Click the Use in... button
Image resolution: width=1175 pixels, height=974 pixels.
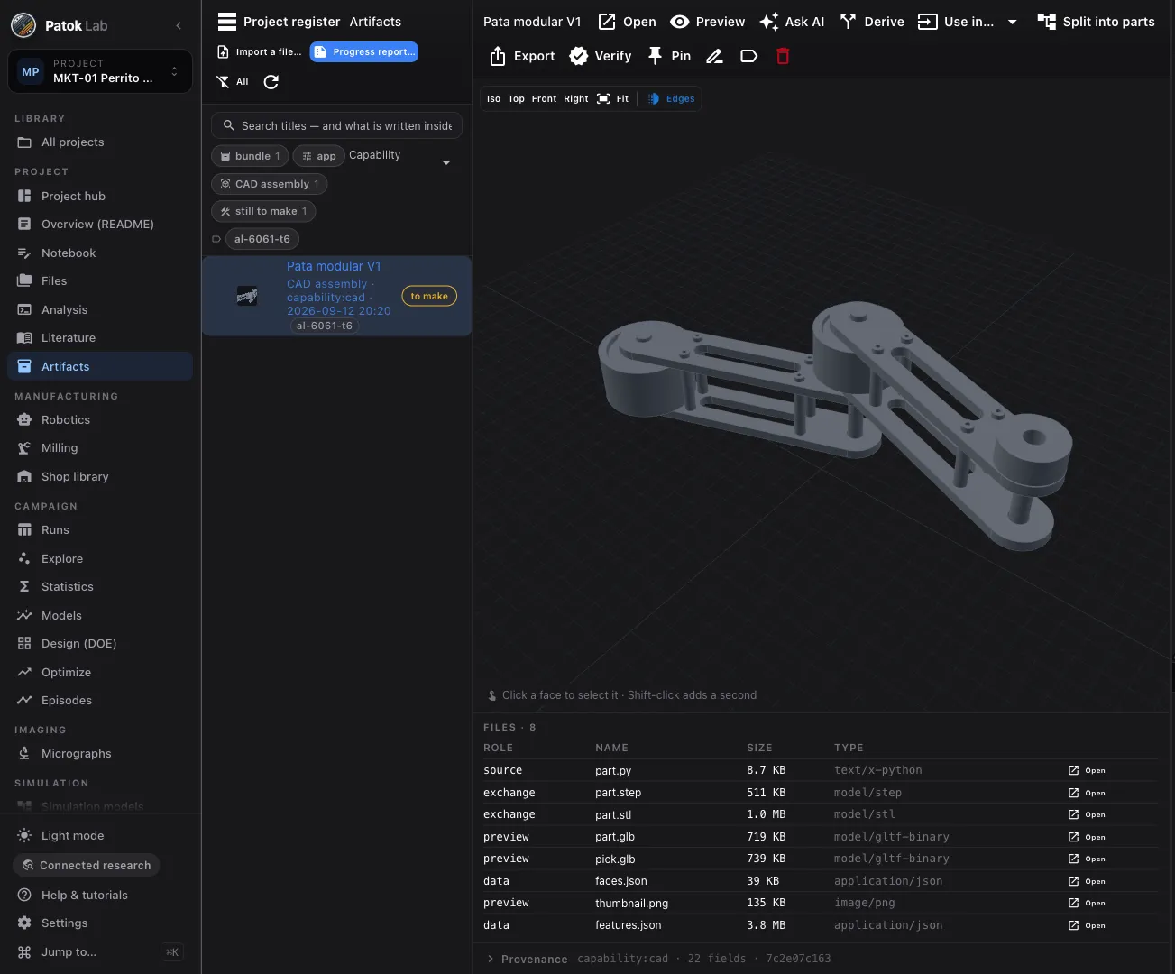[x=956, y=22]
